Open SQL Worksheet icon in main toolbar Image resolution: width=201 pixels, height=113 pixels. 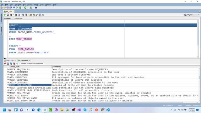click(31, 8)
